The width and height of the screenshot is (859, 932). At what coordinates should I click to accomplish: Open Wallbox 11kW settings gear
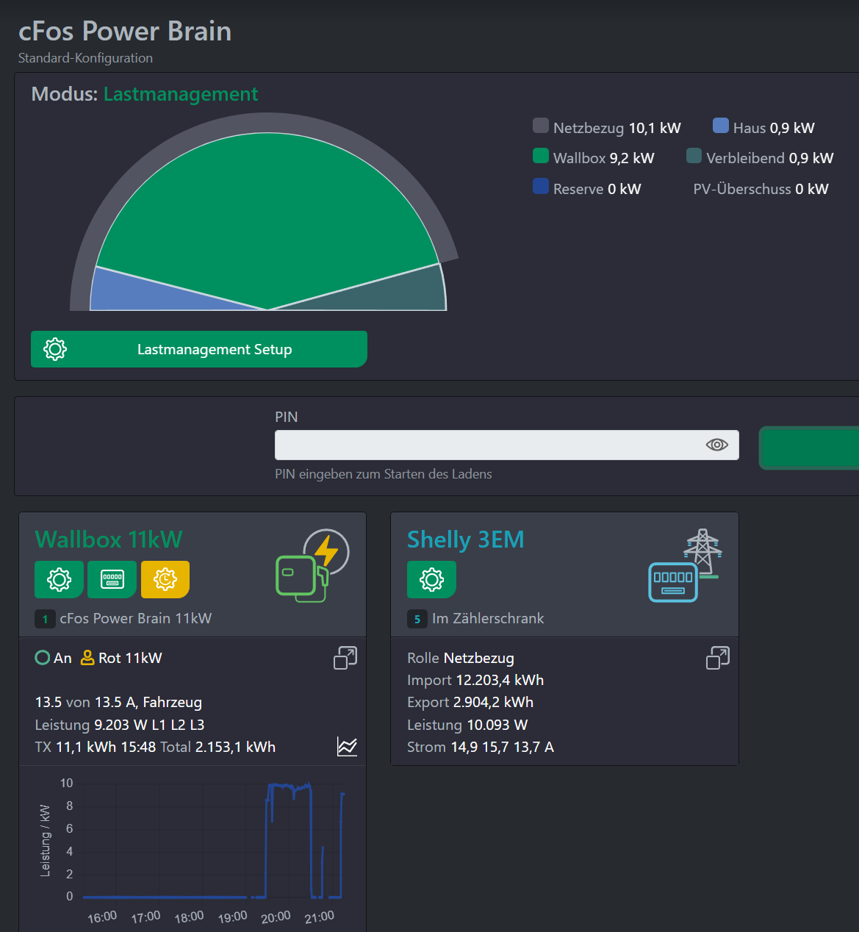click(59, 579)
